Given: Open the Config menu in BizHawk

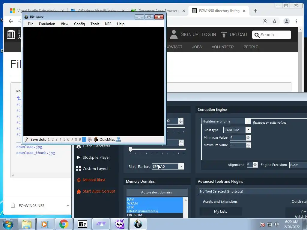Looking at the screenshot, I should coord(79,24).
